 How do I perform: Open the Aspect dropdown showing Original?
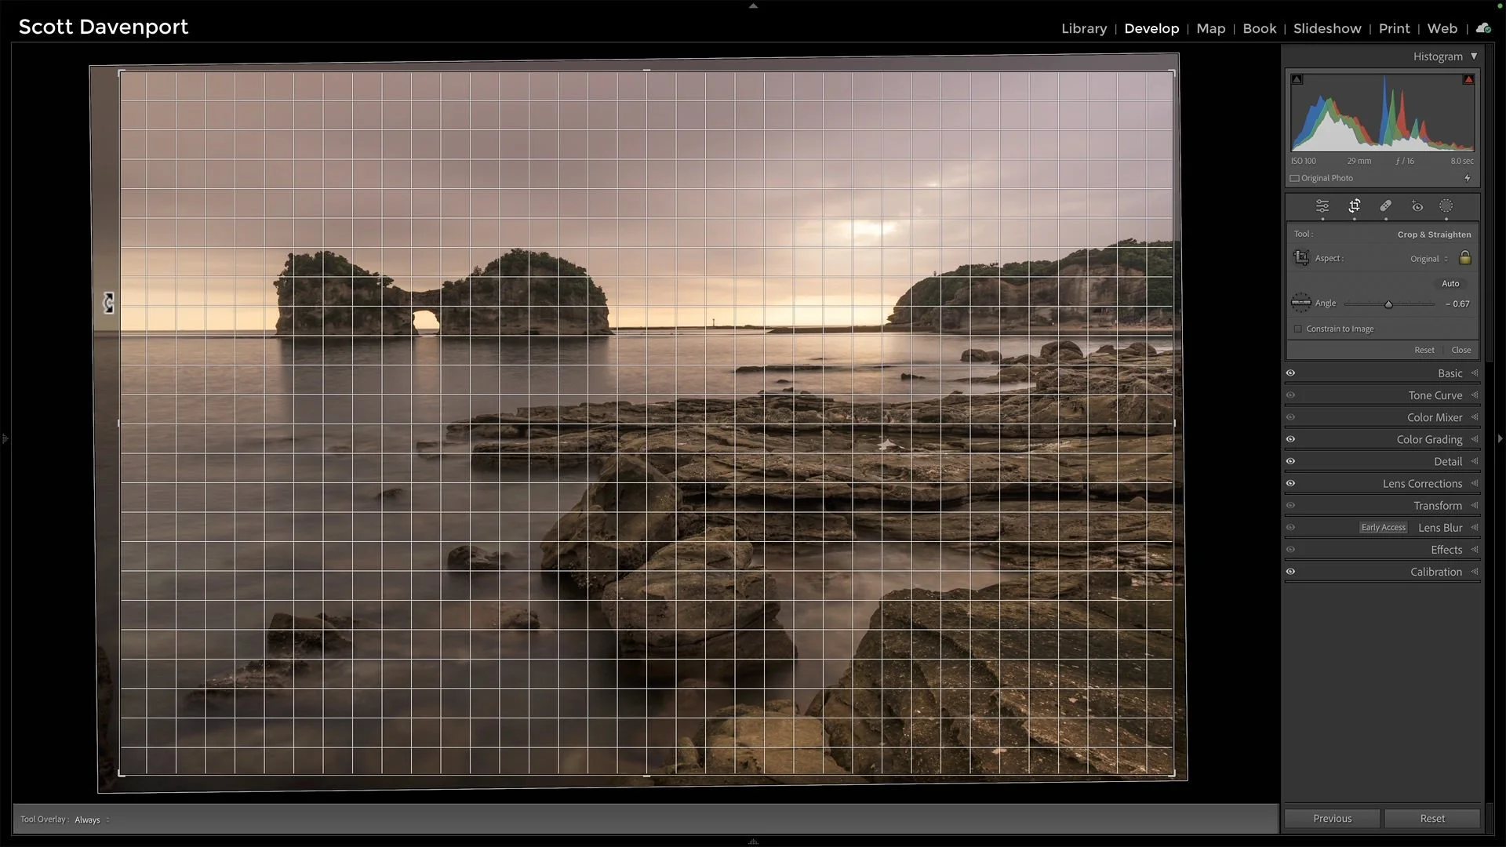click(x=1426, y=258)
